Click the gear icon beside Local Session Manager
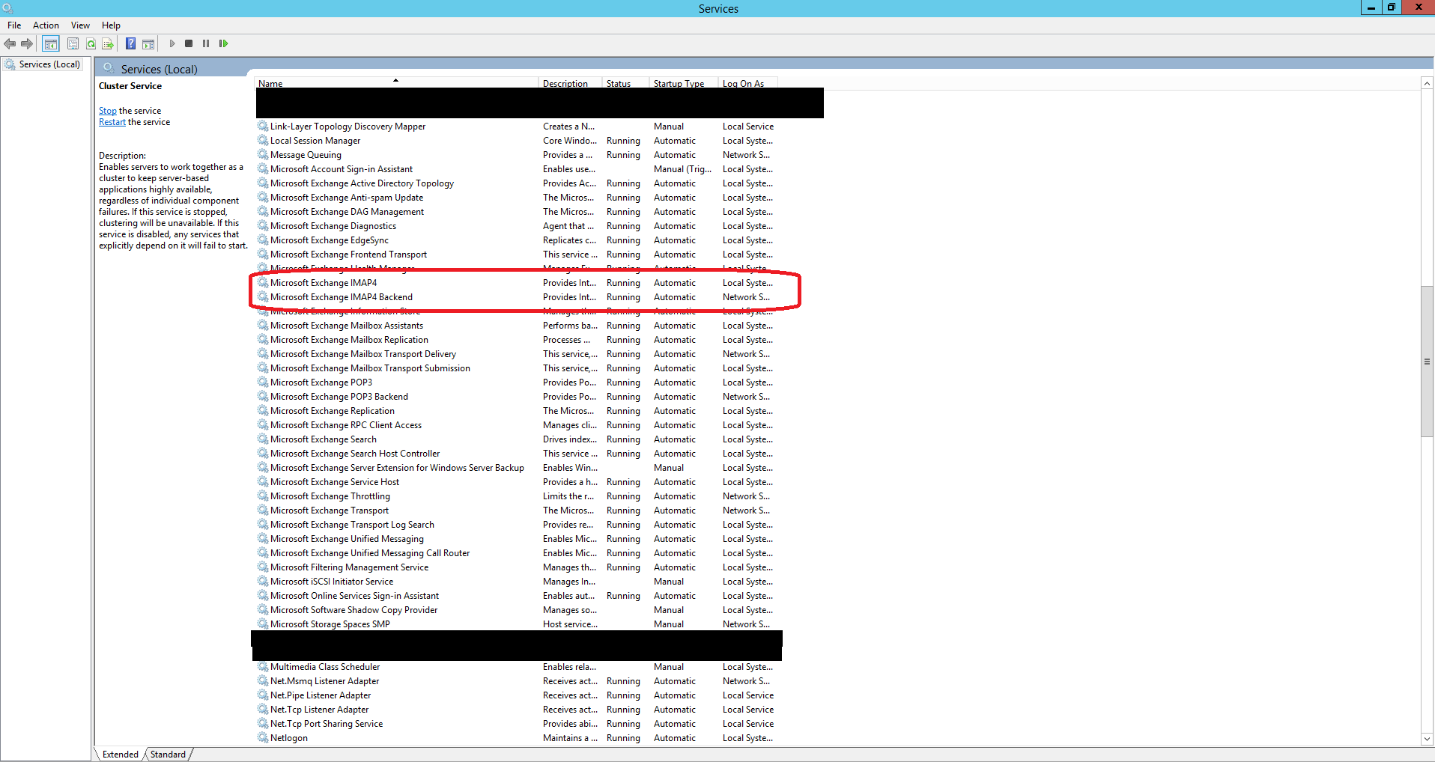Viewport: 1435px width, 762px height. [x=263, y=140]
